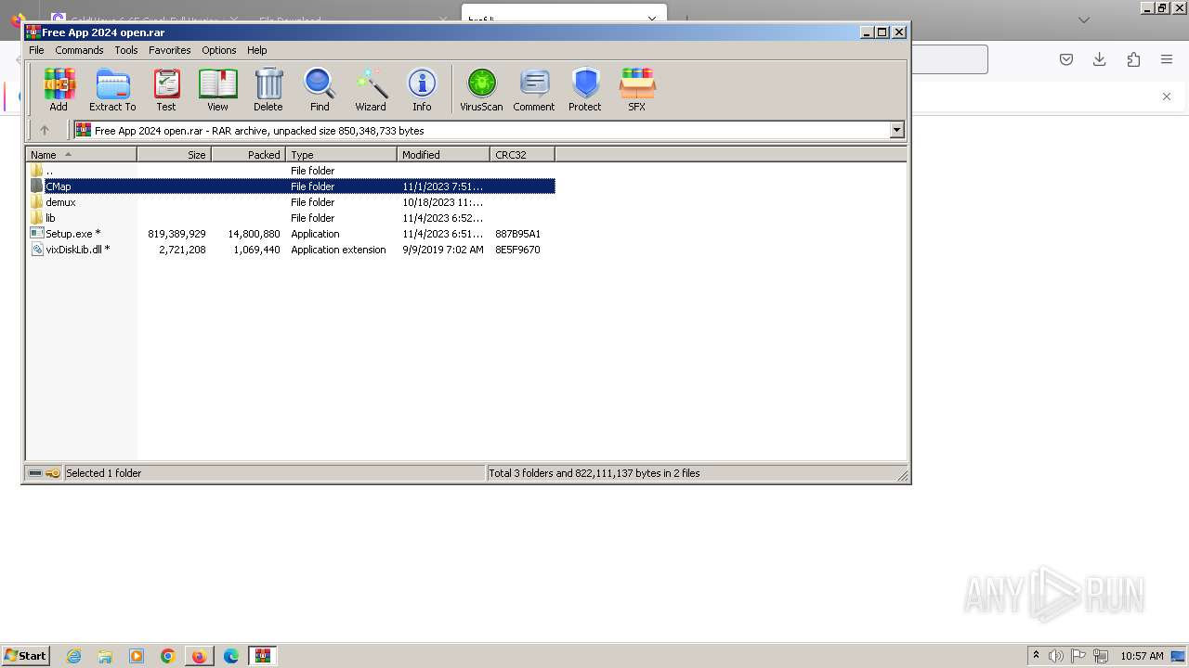Select the parent '..' folder row
Screen dimensions: 1189x668
coord(291,171)
